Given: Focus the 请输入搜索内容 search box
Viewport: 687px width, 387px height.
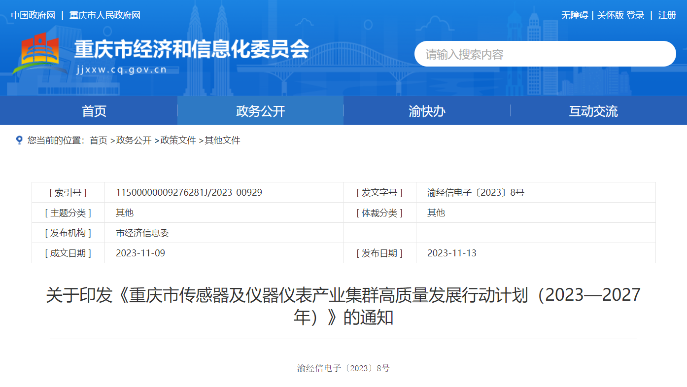Looking at the screenshot, I should point(545,54).
